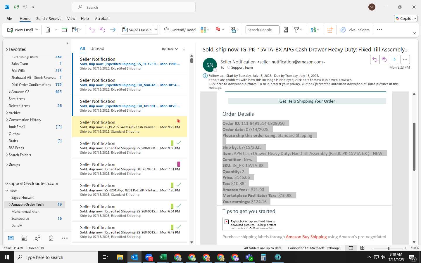Expand the Search Folders node

(x=7, y=155)
